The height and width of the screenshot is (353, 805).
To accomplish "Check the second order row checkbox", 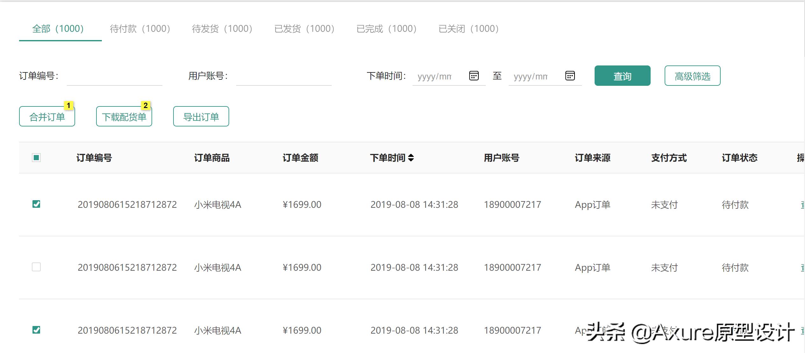I will coord(36,267).
